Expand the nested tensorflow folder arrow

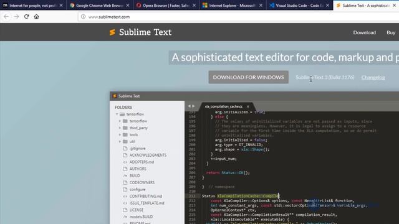point(120,121)
